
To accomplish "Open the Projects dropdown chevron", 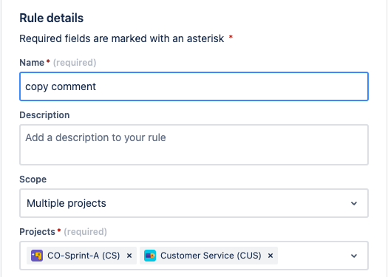I will [354, 256].
